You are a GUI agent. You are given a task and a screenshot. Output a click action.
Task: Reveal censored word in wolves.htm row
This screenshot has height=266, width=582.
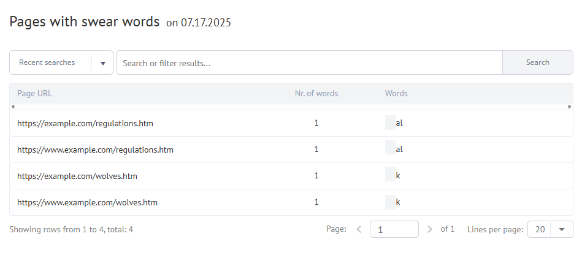pyautogui.click(x=390, y=176)
